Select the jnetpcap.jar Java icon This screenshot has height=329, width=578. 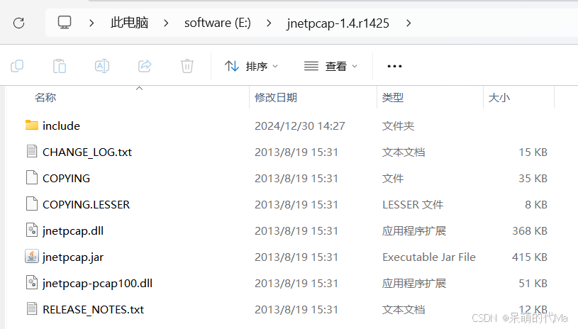(32, 257)
